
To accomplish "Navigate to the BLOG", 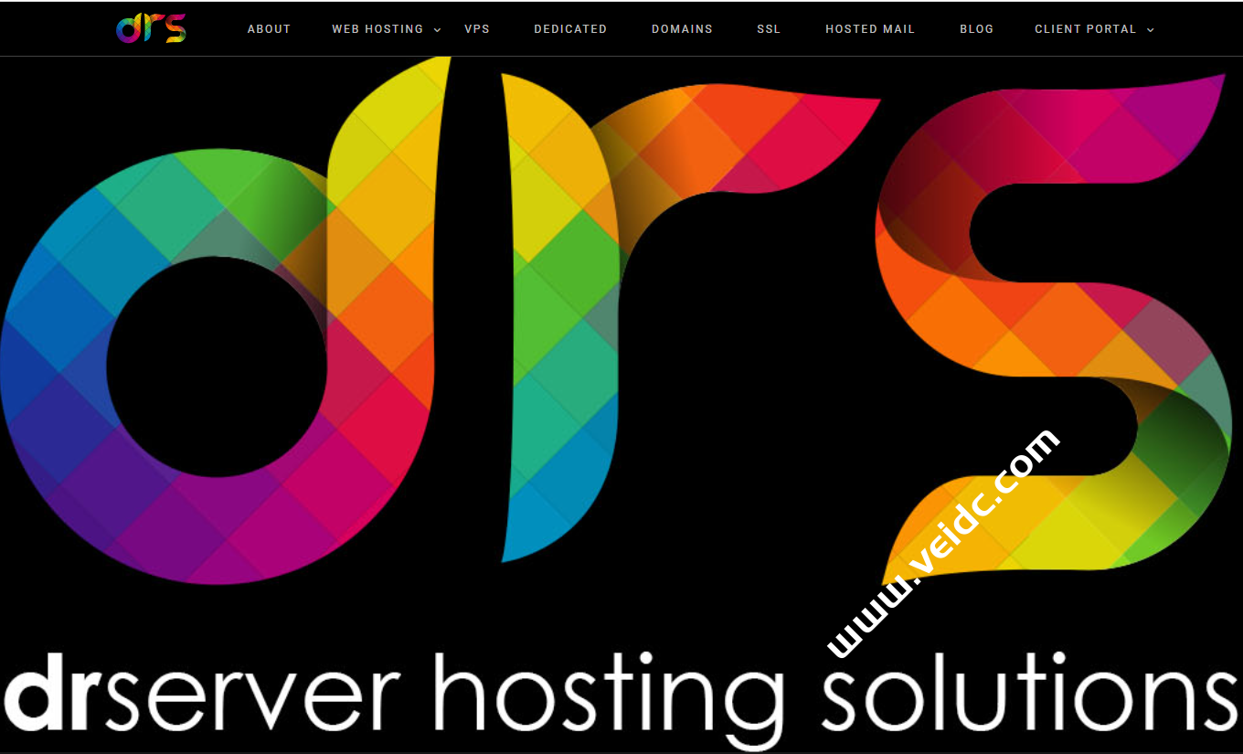I will (x=976, y=28).
